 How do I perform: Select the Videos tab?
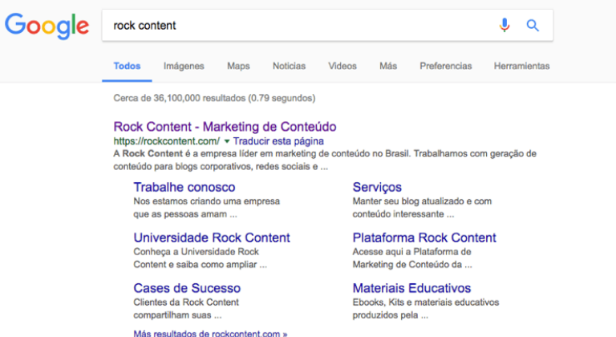point(342,66)
